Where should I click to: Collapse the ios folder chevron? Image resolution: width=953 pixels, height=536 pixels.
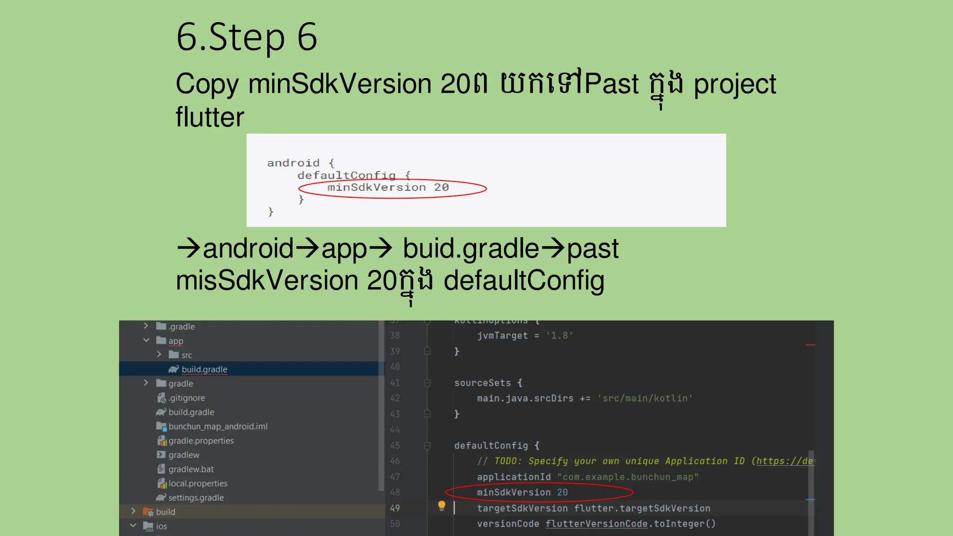click(133, 526)
